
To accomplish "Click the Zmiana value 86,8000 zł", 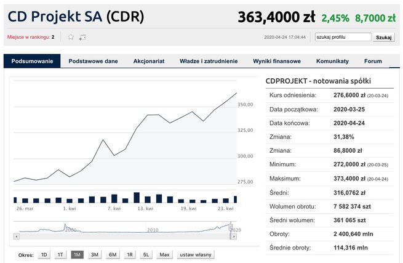I will pos(348,150).
